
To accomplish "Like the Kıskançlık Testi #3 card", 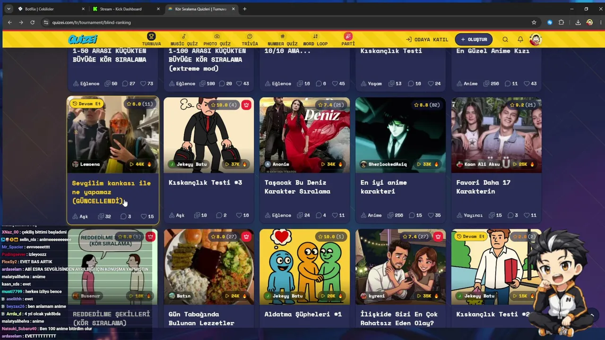I will [239, 215].
